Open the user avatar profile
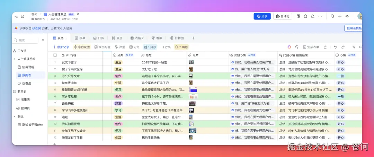The width and height of the screenshot is (374, 157). 360,16
